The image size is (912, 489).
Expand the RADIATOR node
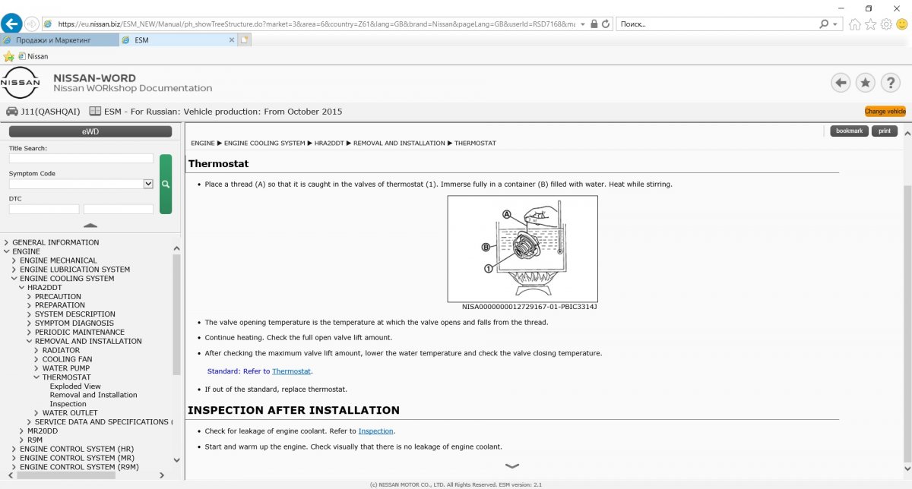36,350
